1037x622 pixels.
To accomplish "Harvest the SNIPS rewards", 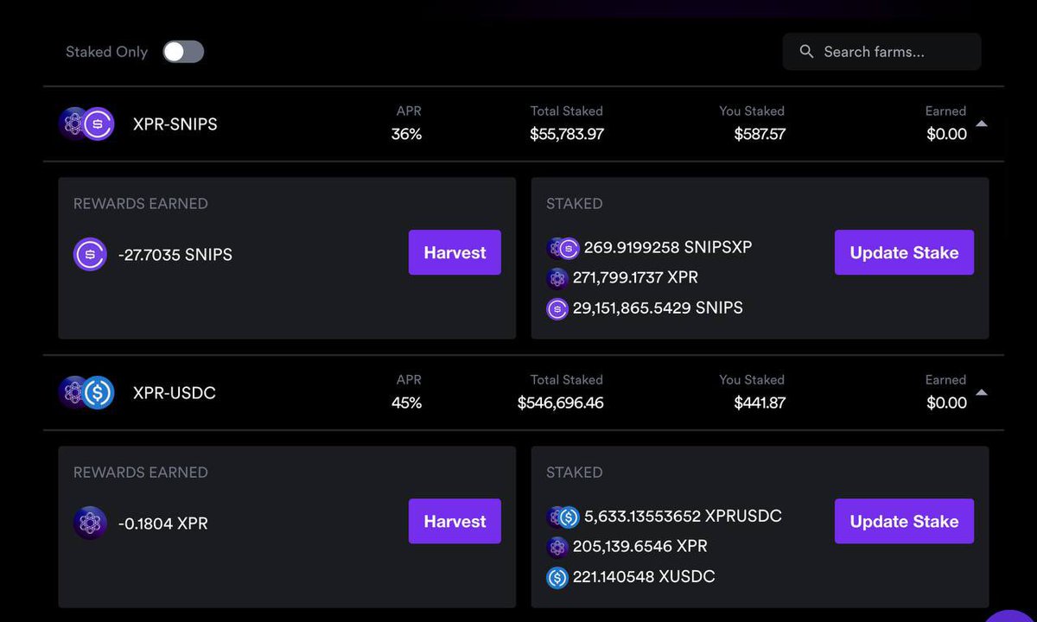I will (455, 252).
